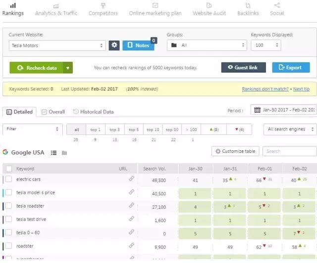317x263 pixels.
Task: Open Analytics & Traffic tab
Action: [56, 9]
